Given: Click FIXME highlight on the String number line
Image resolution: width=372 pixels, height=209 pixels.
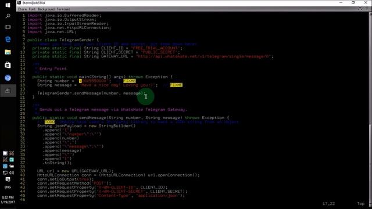Looking at the screenshot, I should 129,81.
